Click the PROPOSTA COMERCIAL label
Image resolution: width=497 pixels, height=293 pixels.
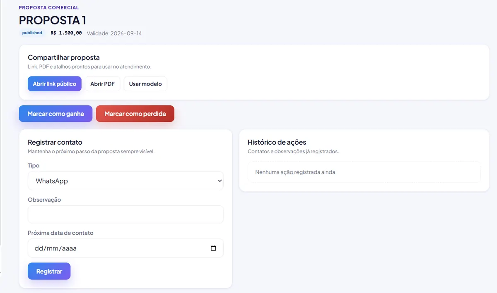click(49, 7)
